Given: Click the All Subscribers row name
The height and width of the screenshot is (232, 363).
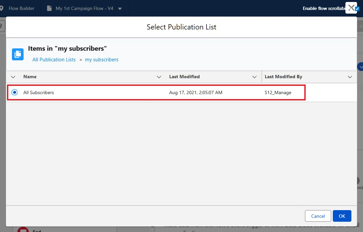Looking at the screenshot, I should tap(38, 92).
